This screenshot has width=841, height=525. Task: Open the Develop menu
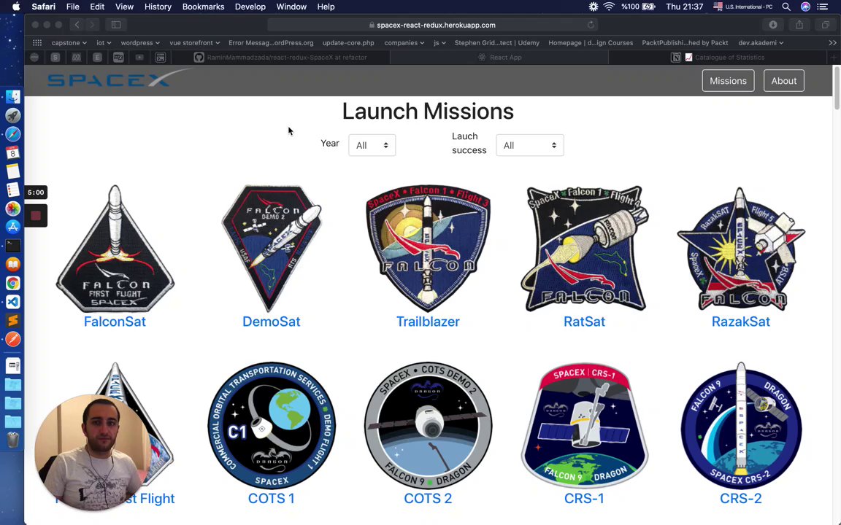click(250, 7)
